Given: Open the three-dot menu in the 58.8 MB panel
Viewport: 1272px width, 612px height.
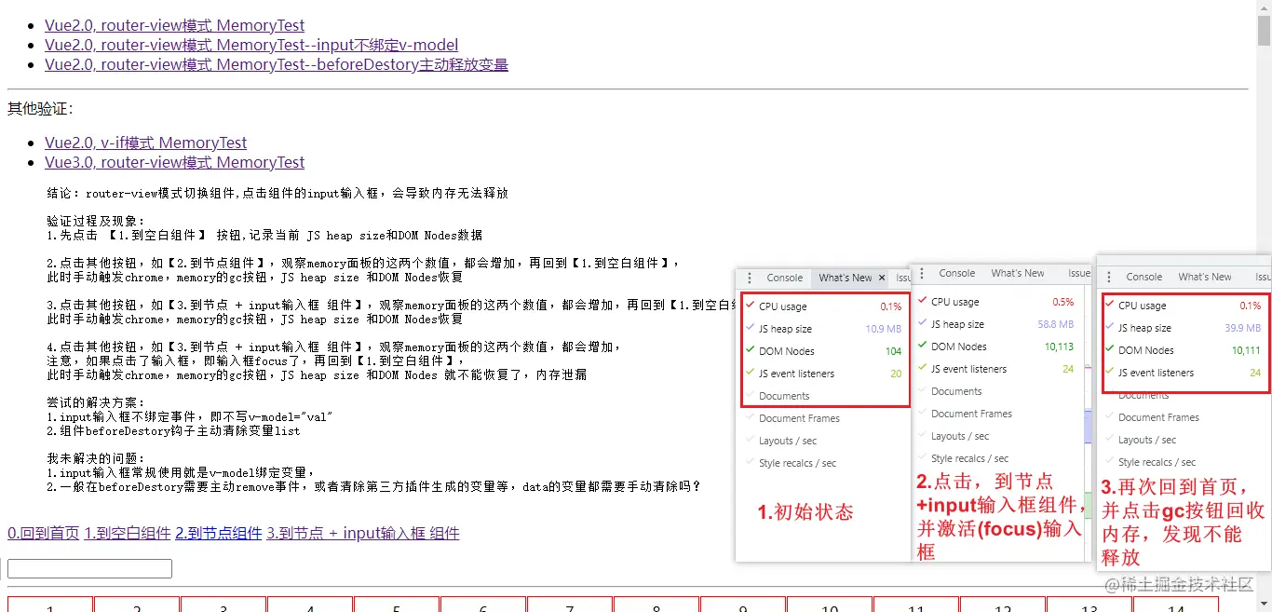Looking at the screenshot, I should click(x=922, y=273).
